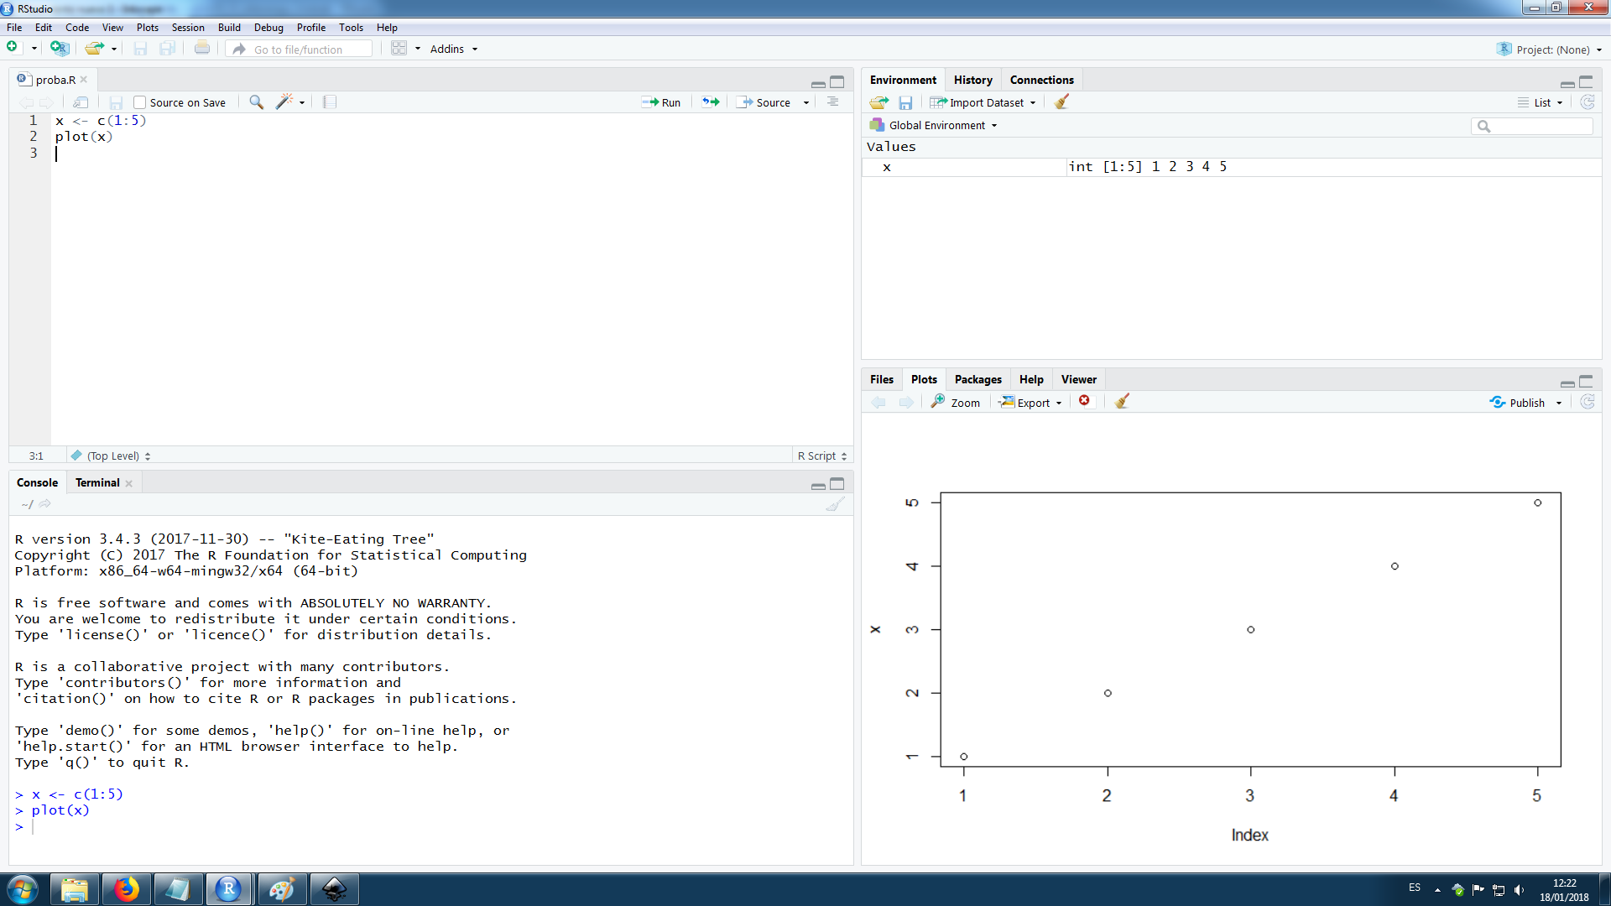Screen dimensions: 1611x906
Task: Open the Session menu
Action: (188, 27)
